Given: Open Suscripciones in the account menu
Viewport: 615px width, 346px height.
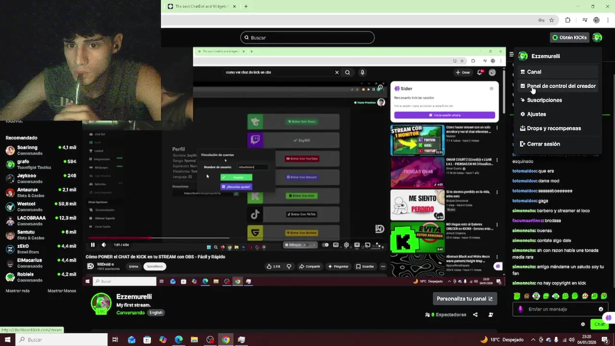Looking at the screenshot, I should pyautogui.click(x=557, y=100).
